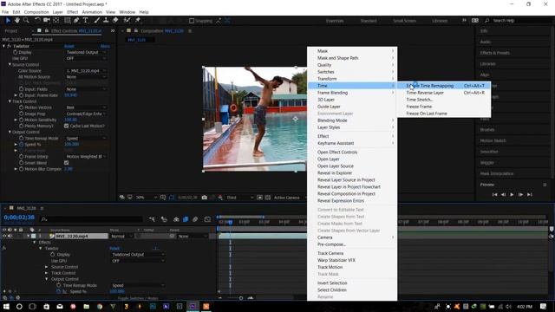Toggle the shy layers icon in timeline
This screenshot has width=555, height=312.
tap(176, 219)
